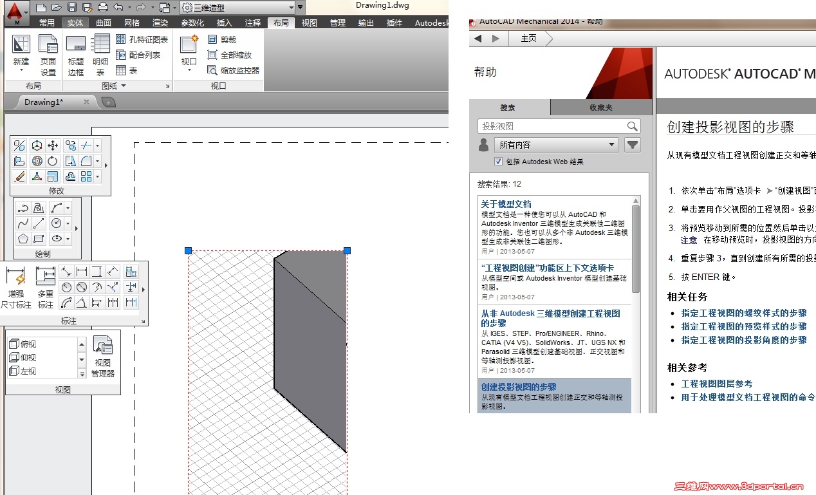
Task: Switch to the 常用 ribbon tab
Action: click(47, 23)
